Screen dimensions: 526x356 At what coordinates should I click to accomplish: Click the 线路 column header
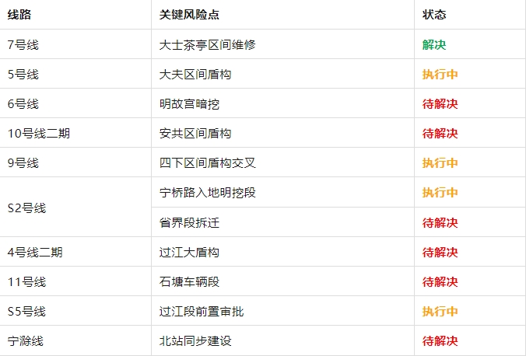tap(19, 15)
